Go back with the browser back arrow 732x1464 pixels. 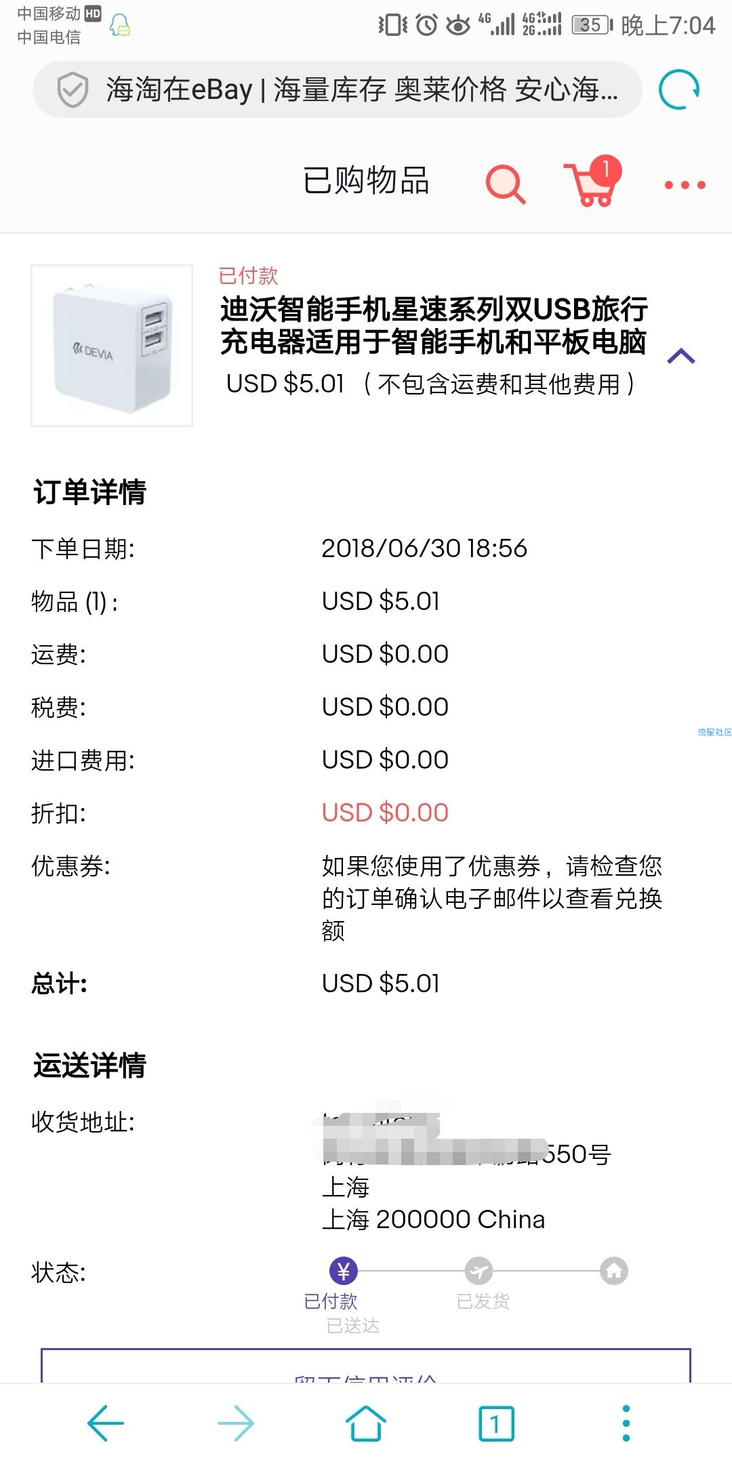pyautogui.click(x=106, y=1423)
